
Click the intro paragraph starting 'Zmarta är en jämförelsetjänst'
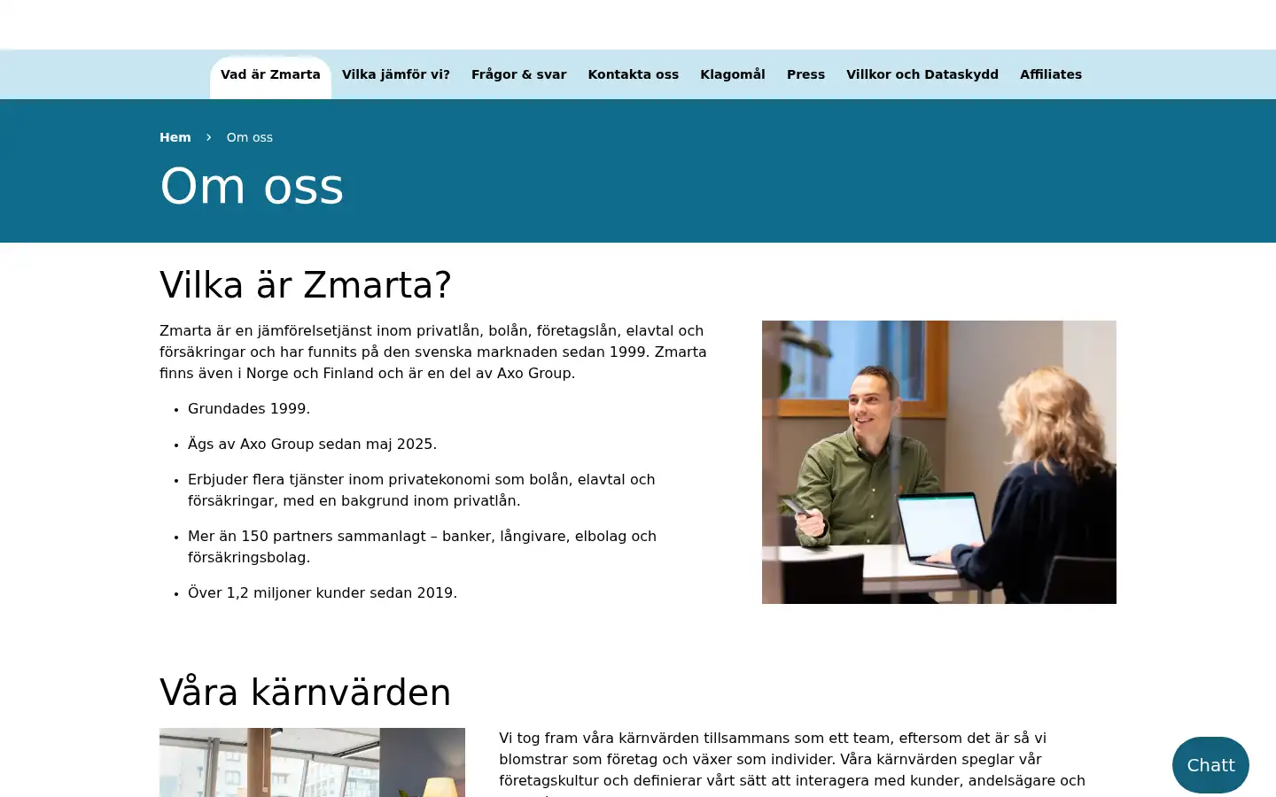(x=433, y=352)
